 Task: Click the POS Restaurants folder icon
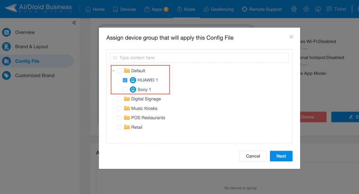click(127, 117)
